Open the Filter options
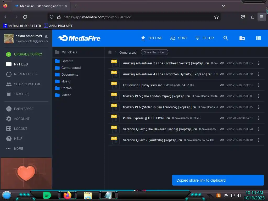The image size is (268, 201). pyautogui.click(x=204, y=38)
